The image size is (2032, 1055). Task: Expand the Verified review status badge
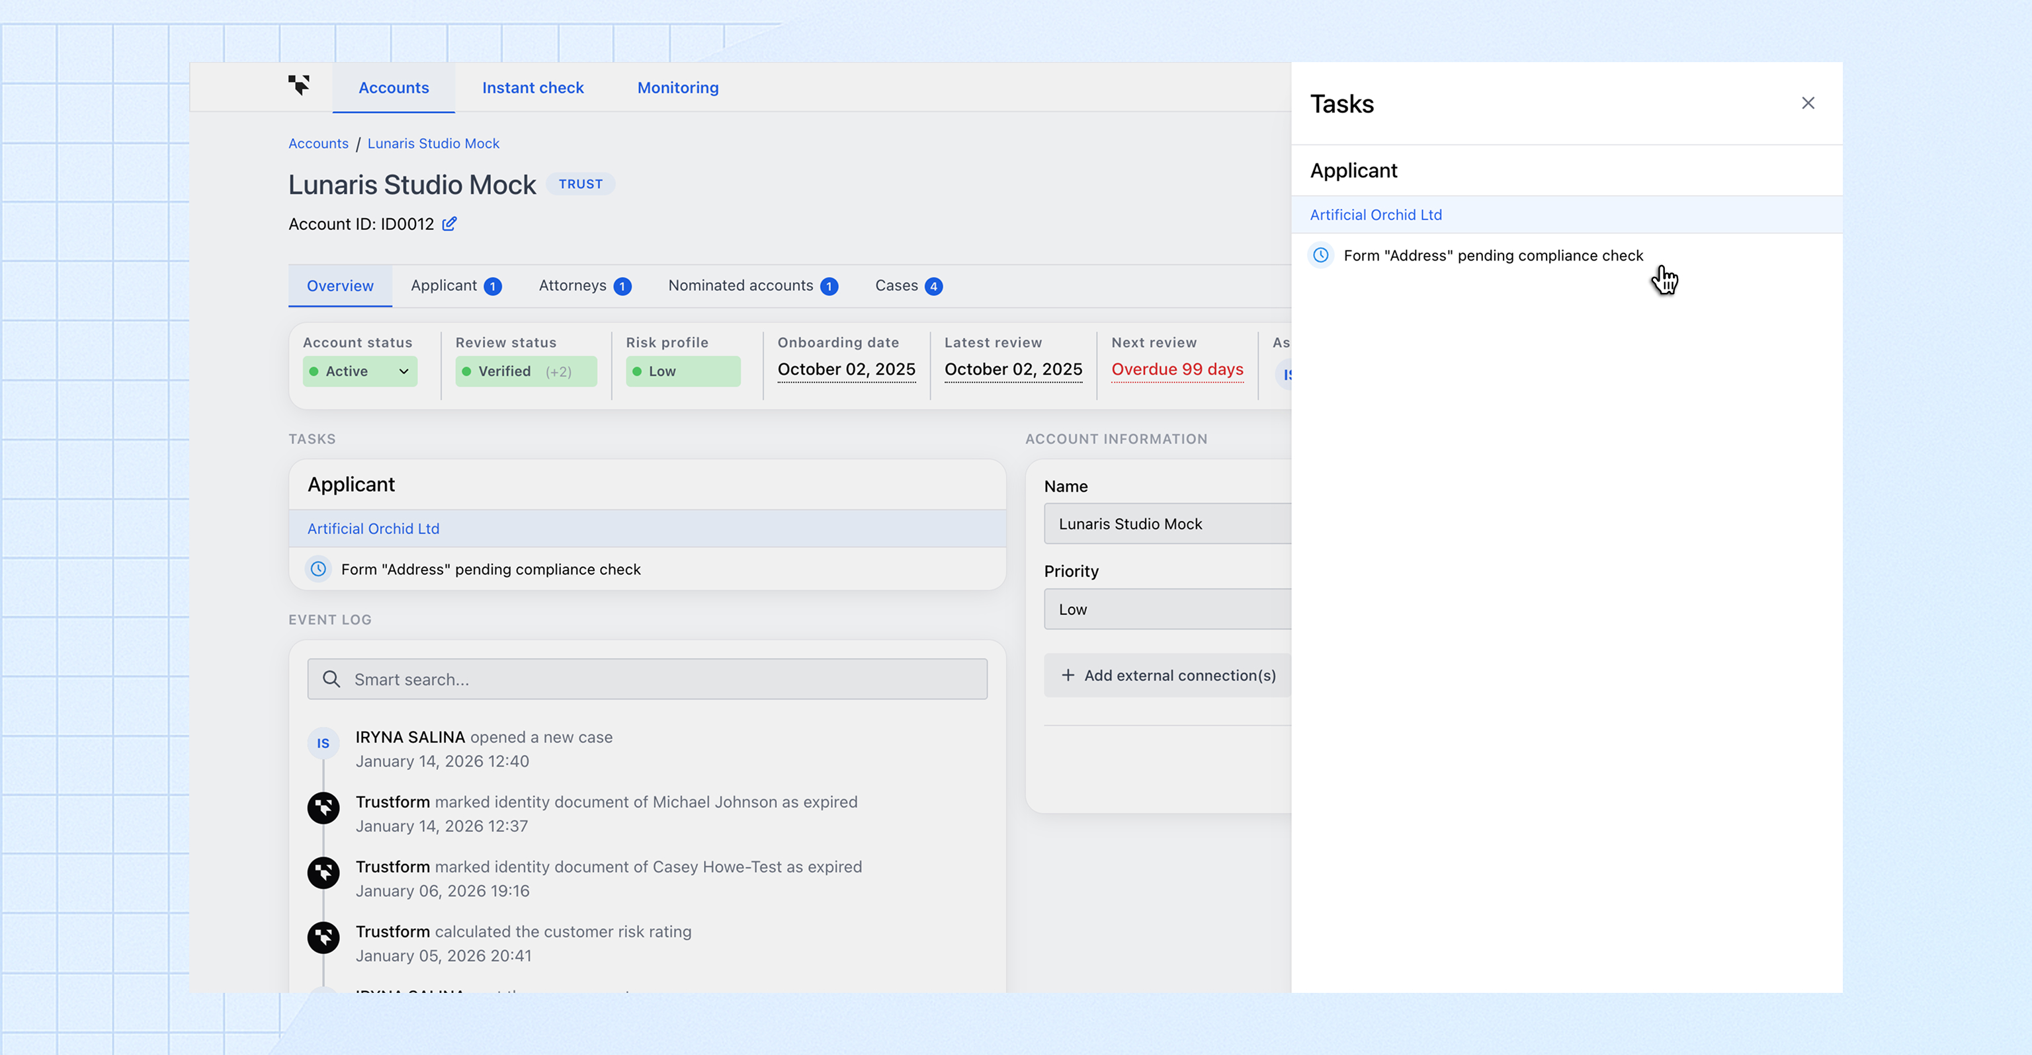point(525,371)
